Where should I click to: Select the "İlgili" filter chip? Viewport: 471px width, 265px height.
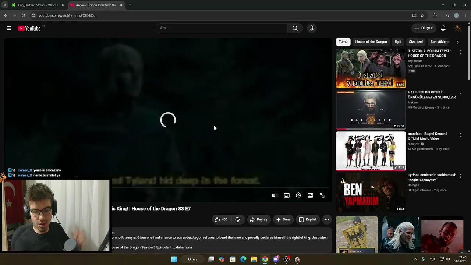tap(398, 42)
